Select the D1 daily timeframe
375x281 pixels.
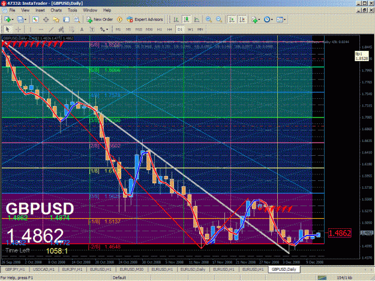(180, 29)
